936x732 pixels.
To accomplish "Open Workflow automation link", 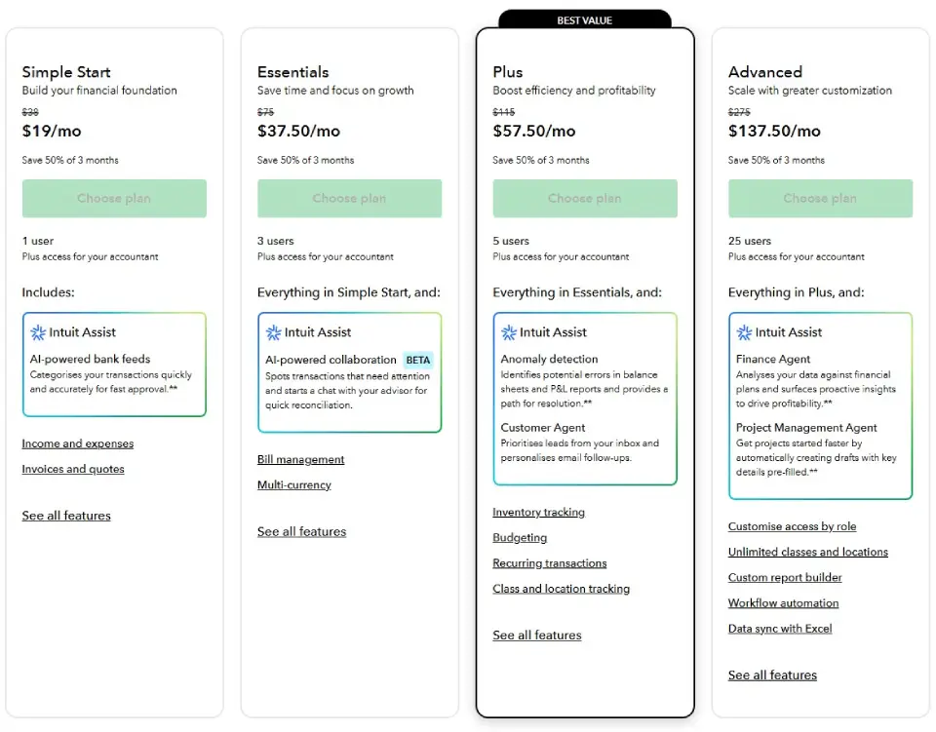I will [x=783, y=602].
